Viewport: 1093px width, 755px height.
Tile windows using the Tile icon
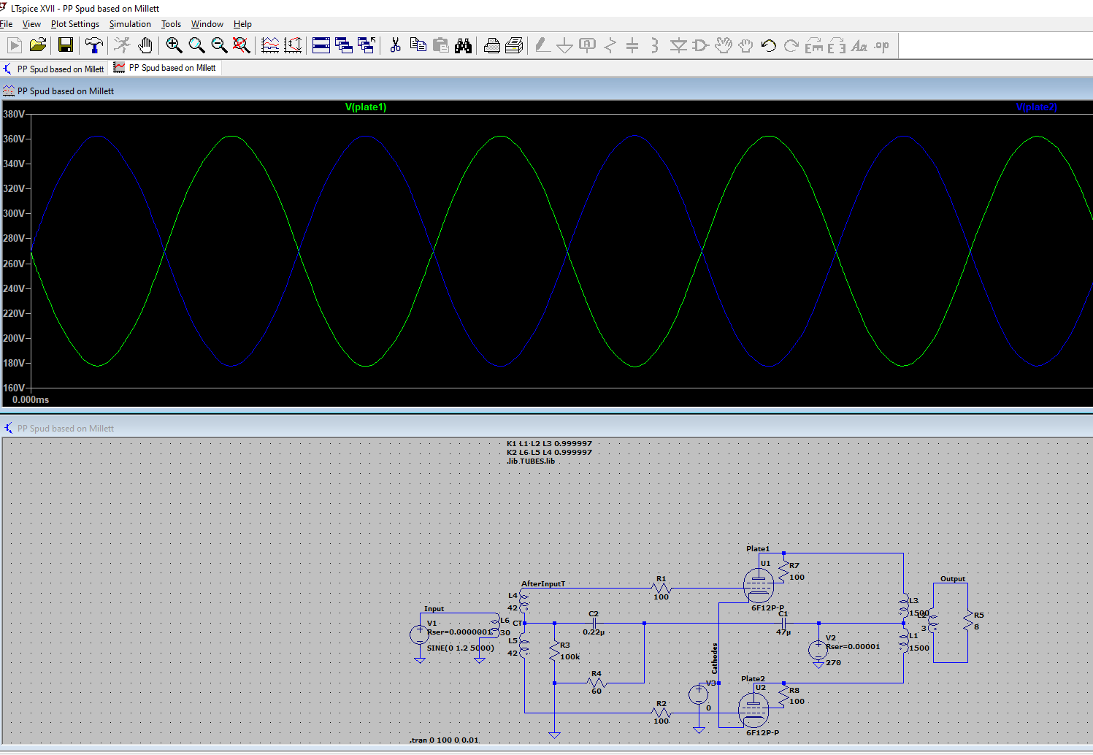pyautogui.click(x=321, y=45)
